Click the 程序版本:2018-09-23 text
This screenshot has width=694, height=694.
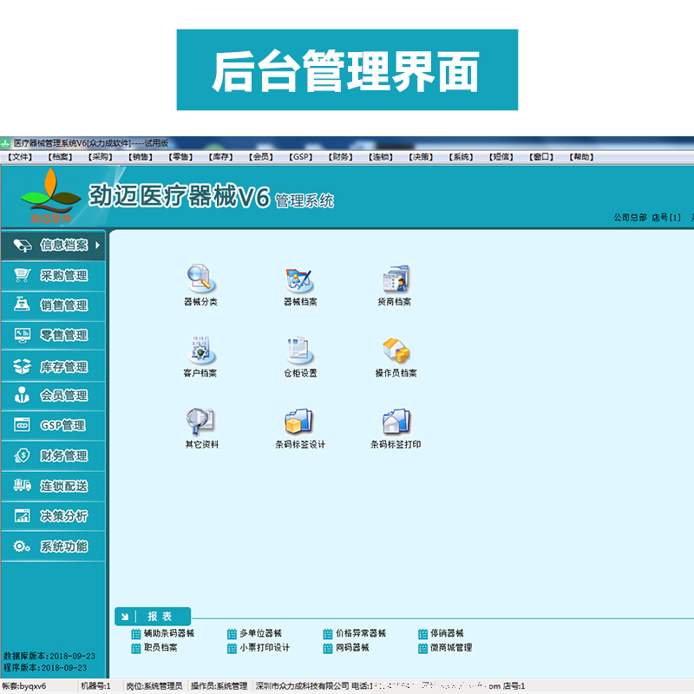coord(45,667)
